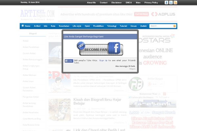Open the Contact page
The height and width of the screenshot is (131, 197).
coord(103,3)
